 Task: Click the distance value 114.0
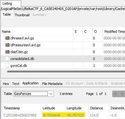pos(94,115)
